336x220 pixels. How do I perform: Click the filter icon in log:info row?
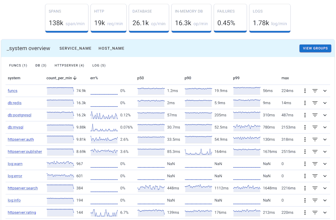[315, 200]
